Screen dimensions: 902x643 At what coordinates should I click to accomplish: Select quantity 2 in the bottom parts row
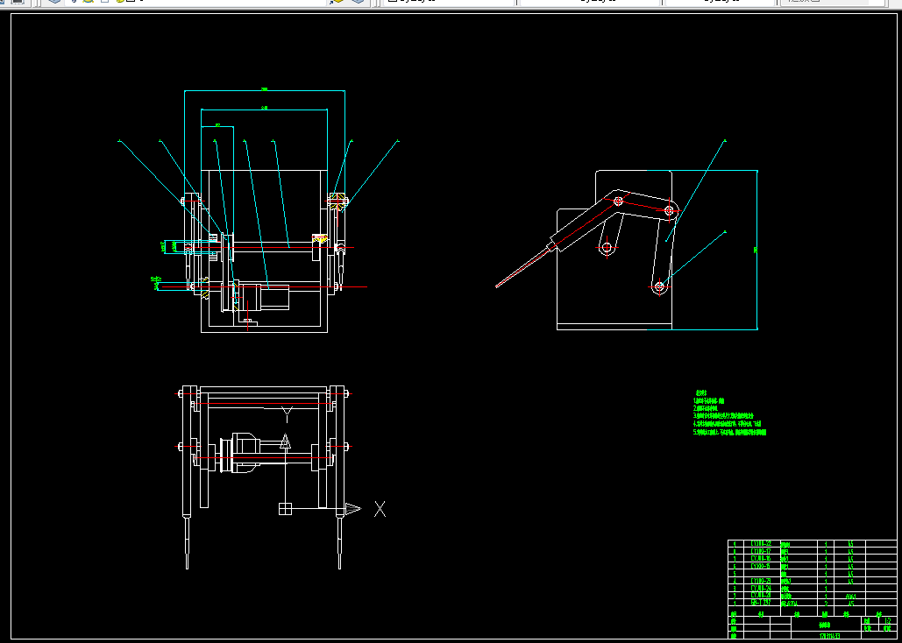pos(826,604)
